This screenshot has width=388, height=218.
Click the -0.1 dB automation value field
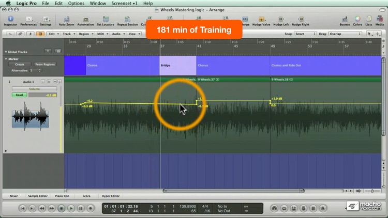click(x=42, y=95)
